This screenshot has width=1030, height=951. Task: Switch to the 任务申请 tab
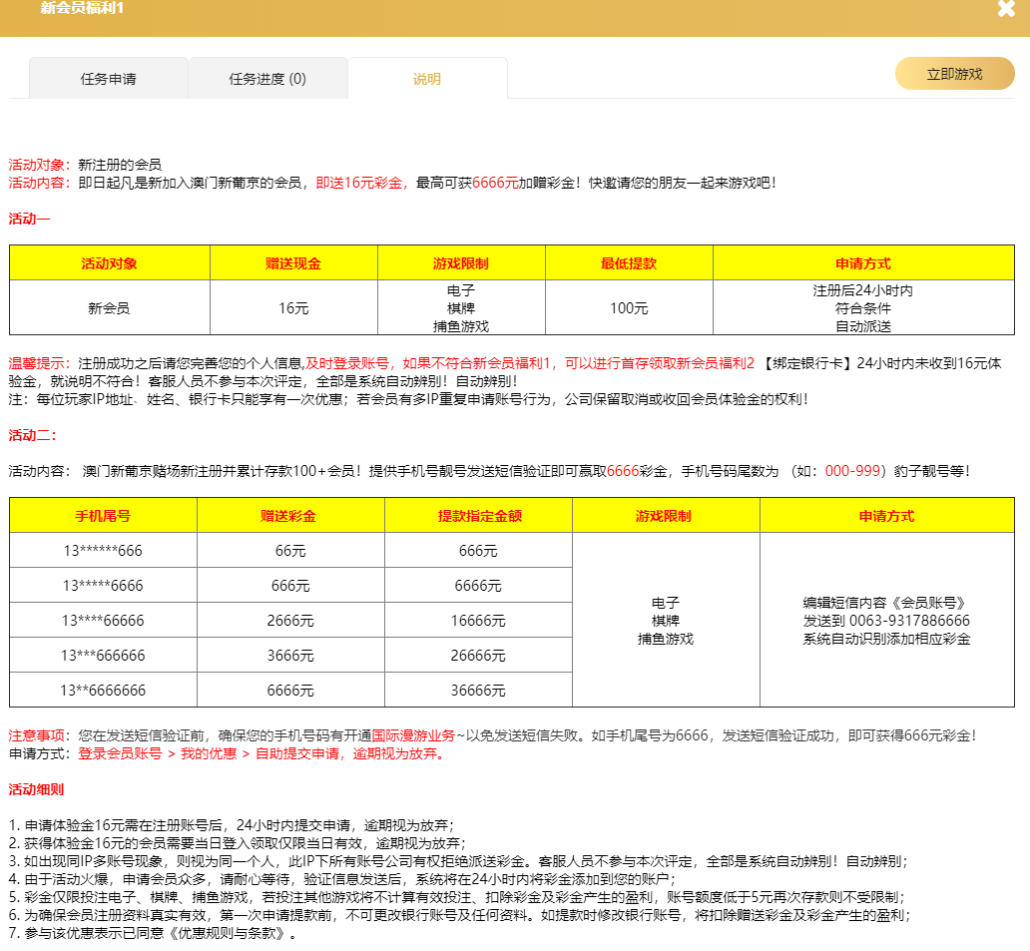click(x=109, y=79)
